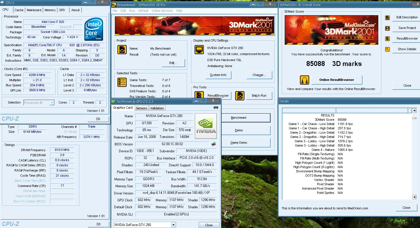This screenshot has width=420, height=228.
Task: Click Close in the Overall Score window
Action: 407,85
